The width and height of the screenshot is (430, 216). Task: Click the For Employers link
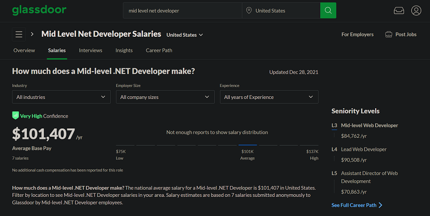coord(358,34)
